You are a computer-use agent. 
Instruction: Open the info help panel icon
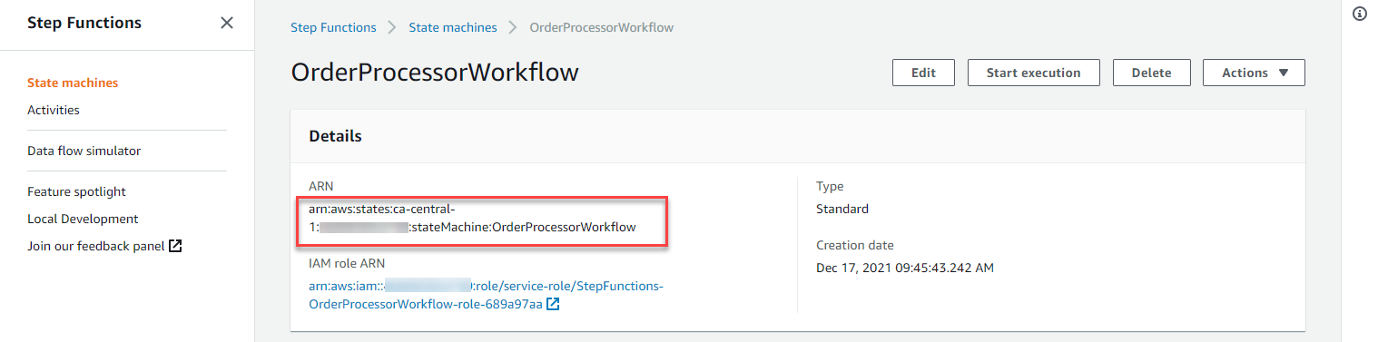pos(1360,14)
